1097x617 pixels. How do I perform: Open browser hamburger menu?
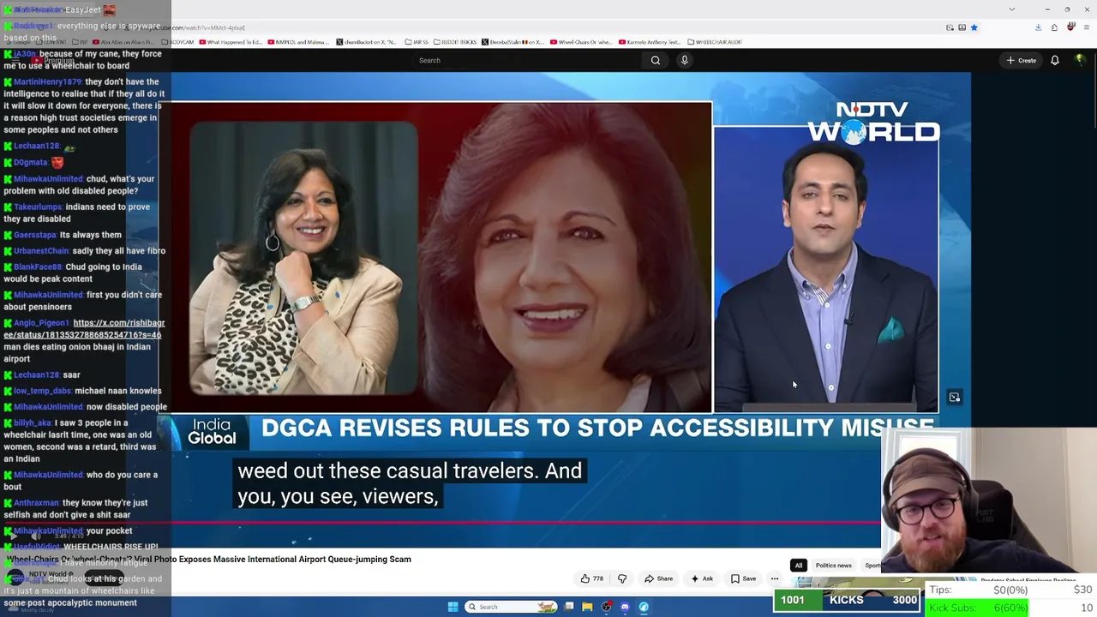coord(1086,27)
